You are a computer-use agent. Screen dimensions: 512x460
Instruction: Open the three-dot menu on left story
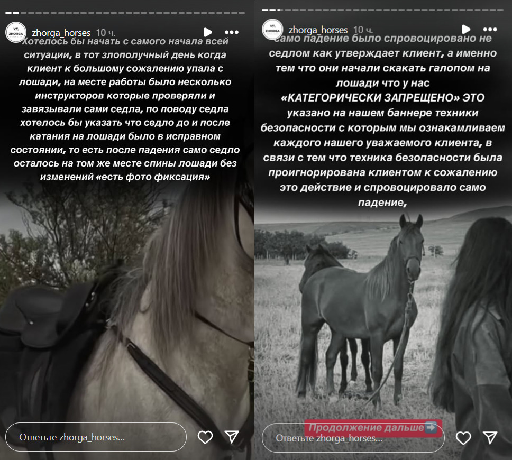coord(232,32)
